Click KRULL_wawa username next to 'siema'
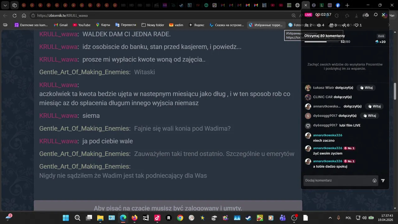398x224 pixels. (58, 116)
